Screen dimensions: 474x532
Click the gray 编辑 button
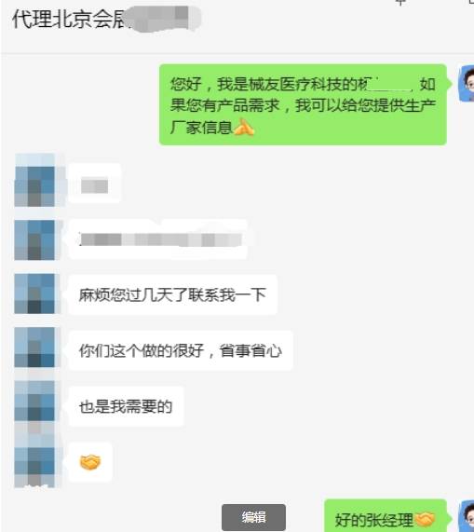pos(253,517)
